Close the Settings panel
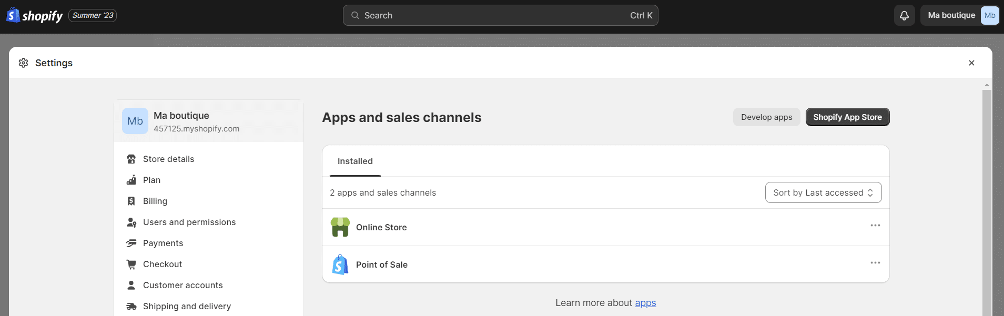Viewport: 1004px width, 316px height. pos(971,63)
